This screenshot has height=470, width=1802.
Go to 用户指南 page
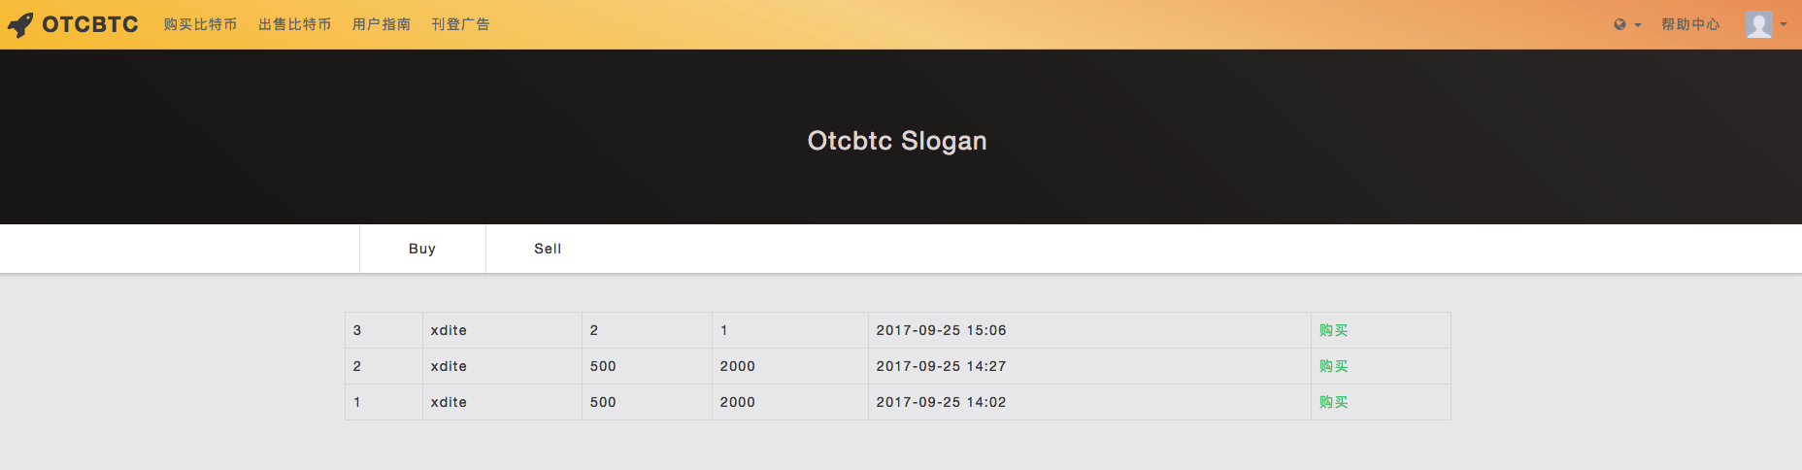click(x=381, y=24)
